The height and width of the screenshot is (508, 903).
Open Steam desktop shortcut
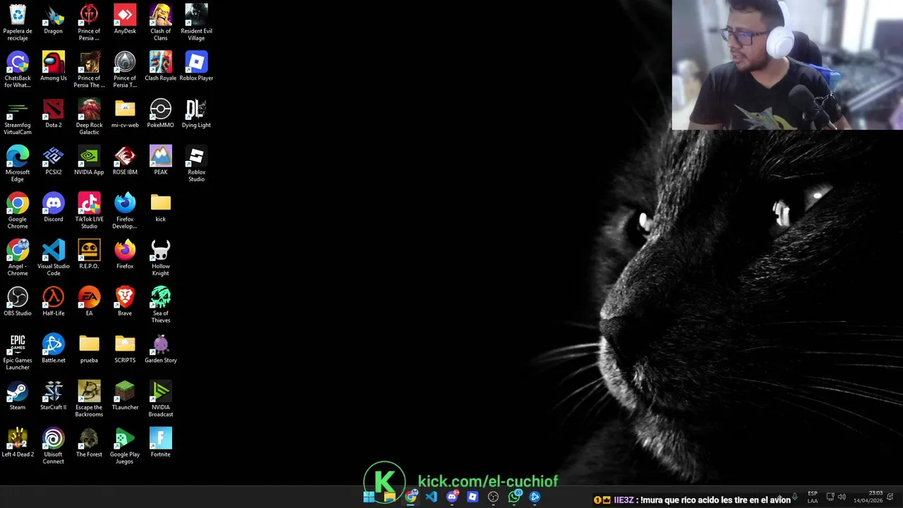tap(18, 395)
